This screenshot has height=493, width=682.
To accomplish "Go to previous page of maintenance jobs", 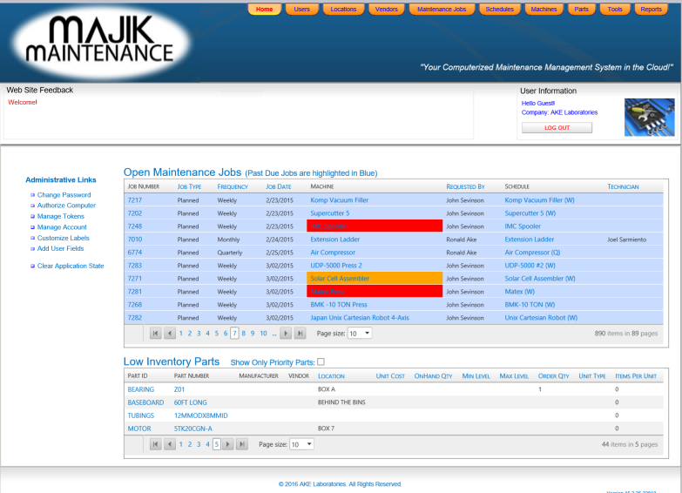I will point(169,334).
